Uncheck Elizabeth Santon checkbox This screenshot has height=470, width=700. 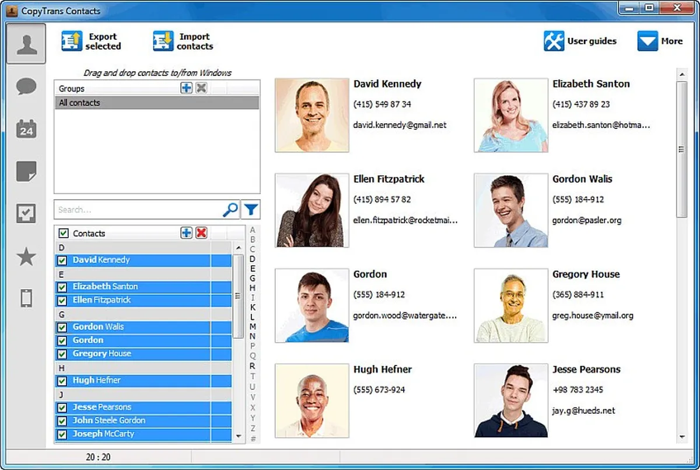pyautogui.click(x=62, y=287)
